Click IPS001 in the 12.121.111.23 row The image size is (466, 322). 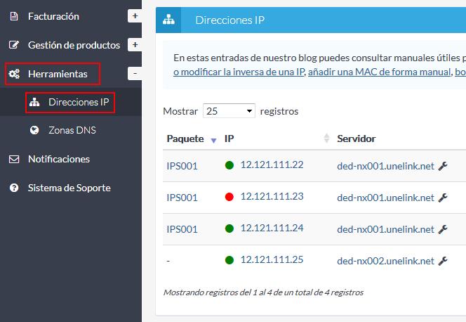(x=182, y=198)
